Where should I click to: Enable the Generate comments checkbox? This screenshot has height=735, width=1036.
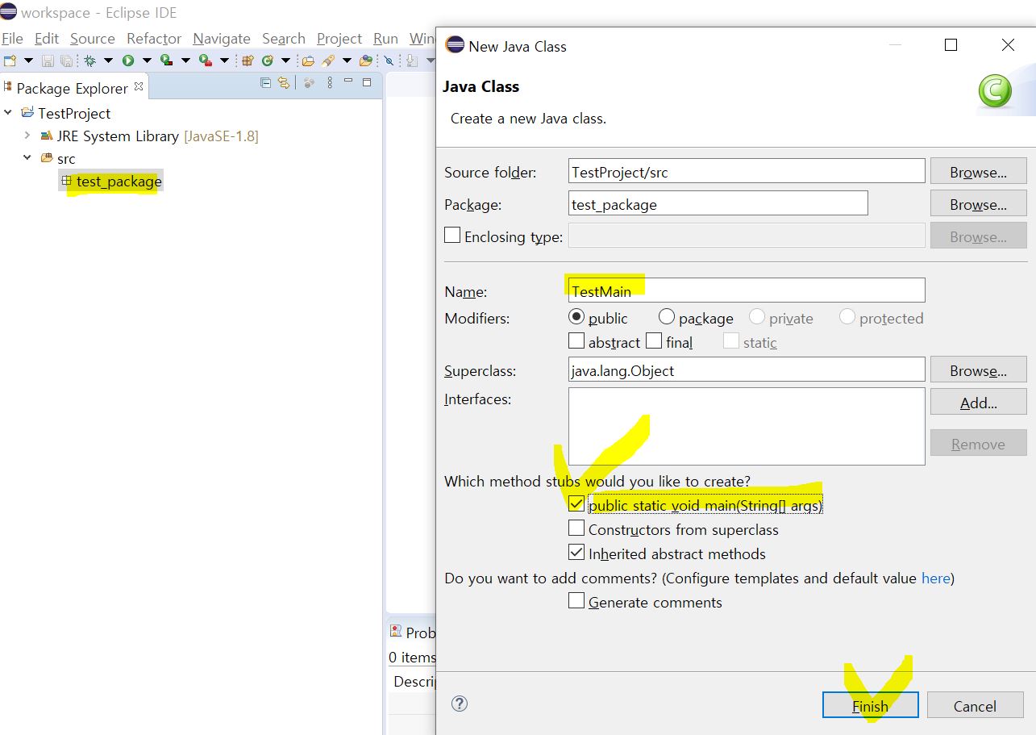point(576,601)
